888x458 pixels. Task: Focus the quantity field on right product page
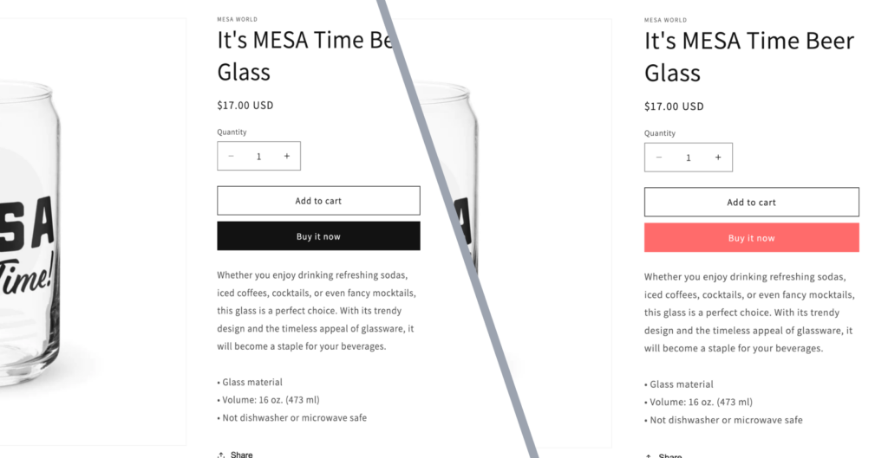689,158
